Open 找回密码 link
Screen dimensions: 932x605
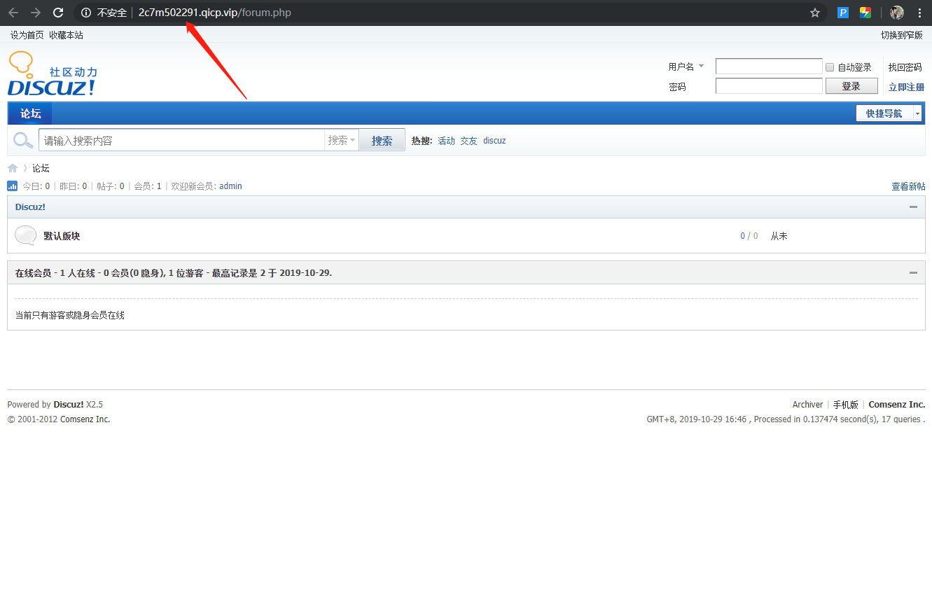[905, 67]
